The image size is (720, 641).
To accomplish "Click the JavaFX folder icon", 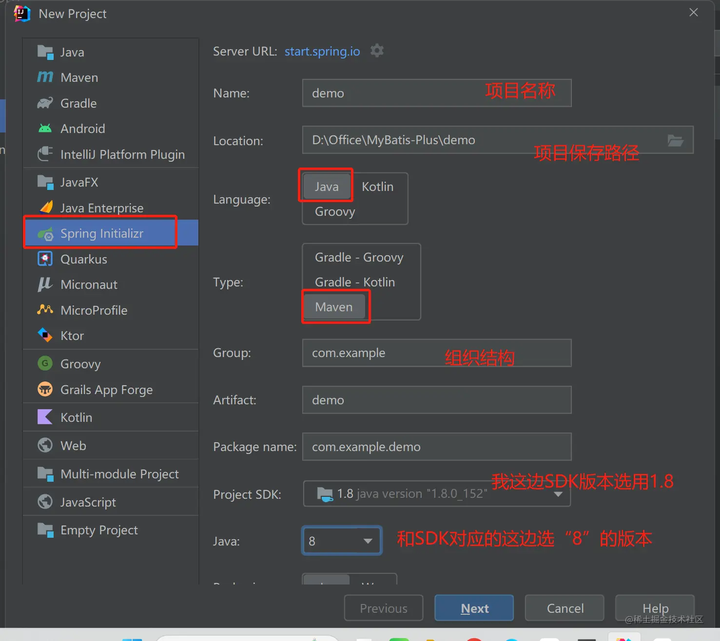I will tap(45, 182).
